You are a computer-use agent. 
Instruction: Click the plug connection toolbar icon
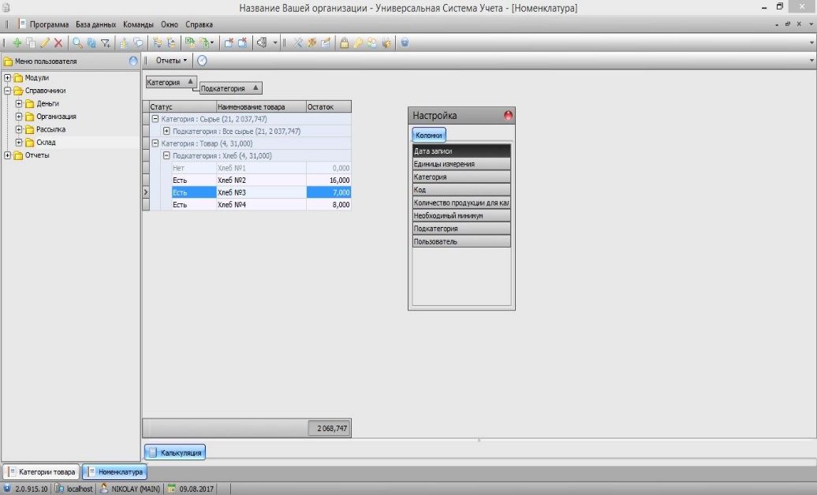[386, 43]
